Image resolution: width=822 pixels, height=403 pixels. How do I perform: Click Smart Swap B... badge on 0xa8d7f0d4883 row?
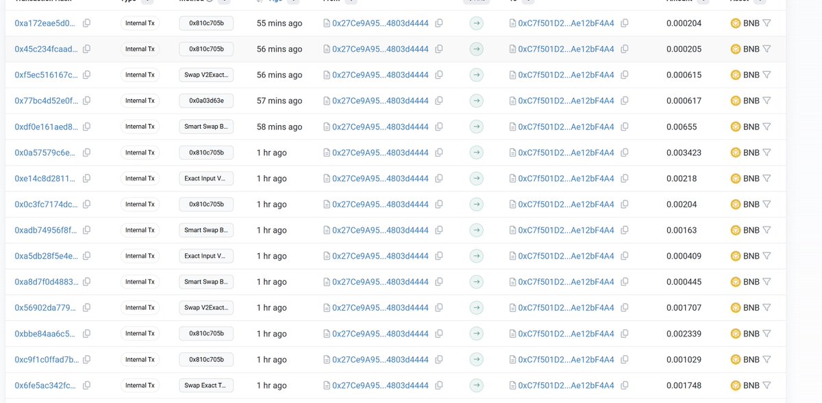(x=206, y=282)
